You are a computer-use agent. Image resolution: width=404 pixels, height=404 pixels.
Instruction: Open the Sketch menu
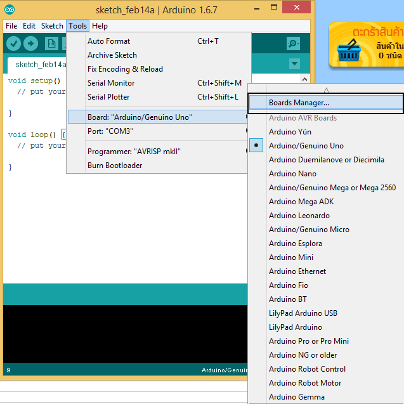point(52,26)
